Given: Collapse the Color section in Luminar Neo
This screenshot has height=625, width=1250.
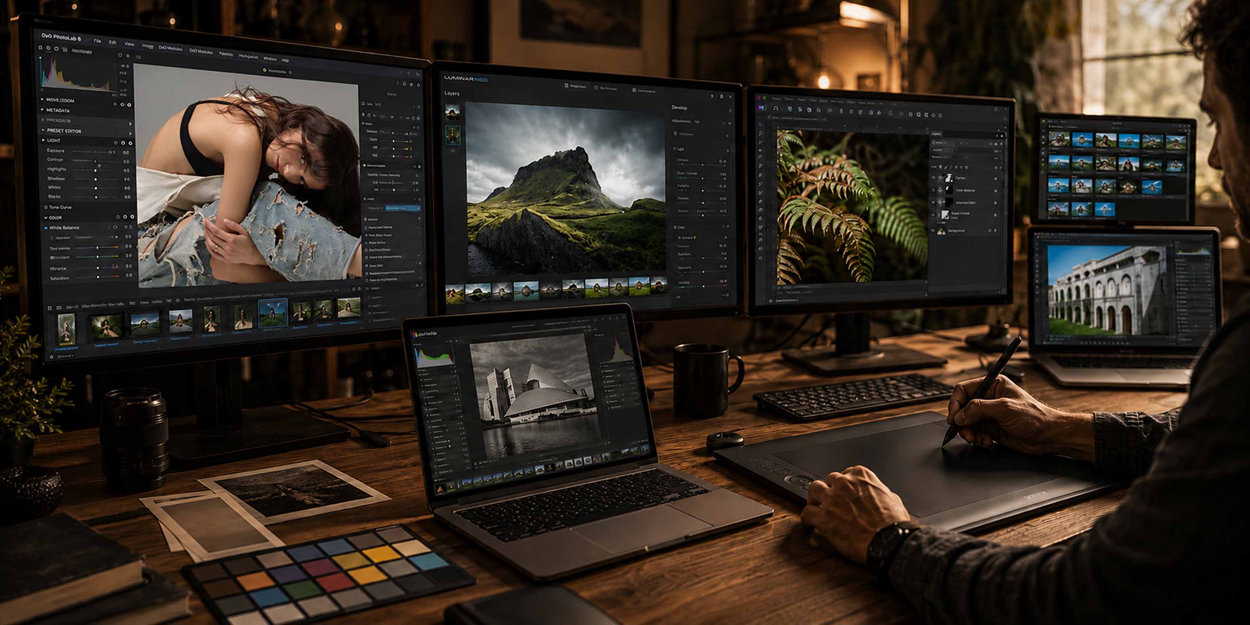Looking at the screenshot, I should (x=727, y=227).
